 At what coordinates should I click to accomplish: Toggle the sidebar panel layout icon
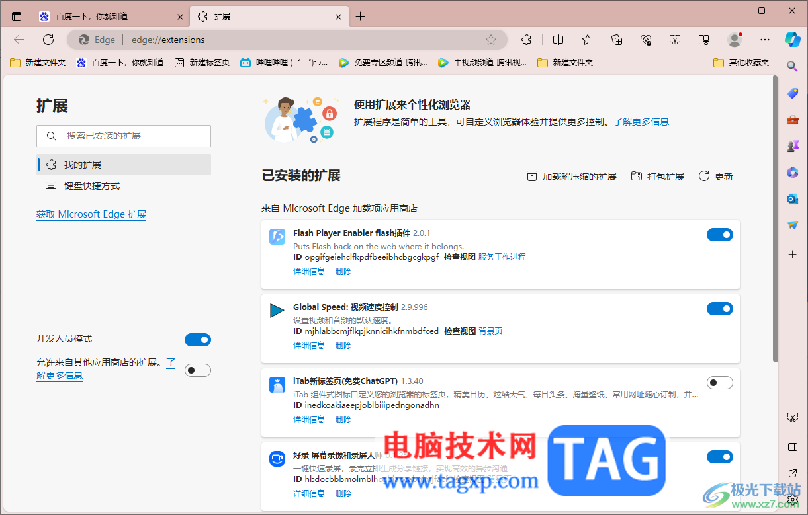point(792,447)
